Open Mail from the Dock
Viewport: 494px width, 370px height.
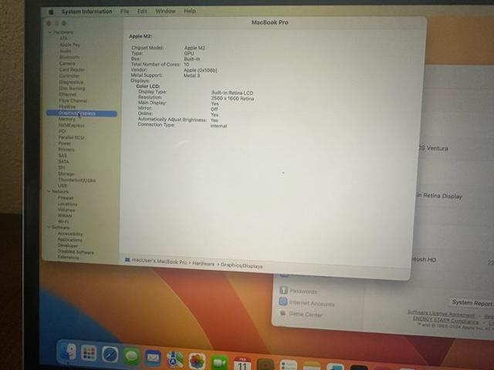click(x=153, y=358)
